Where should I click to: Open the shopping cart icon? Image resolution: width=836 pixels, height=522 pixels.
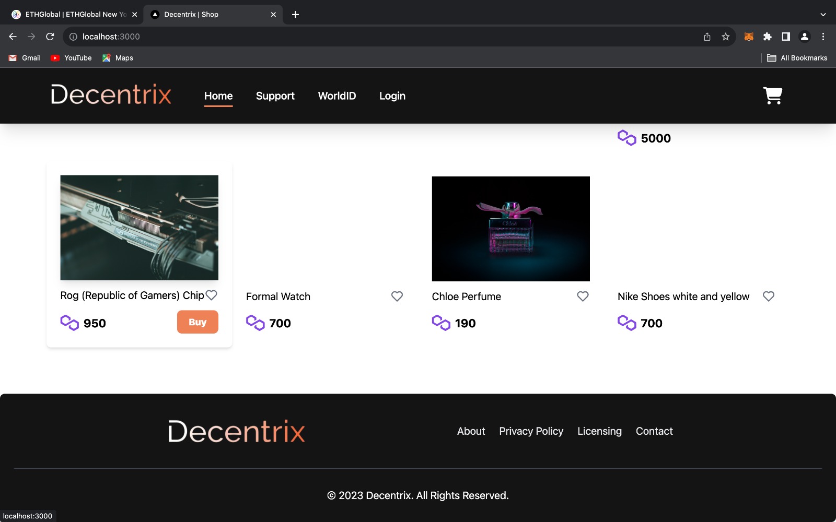point(772,96)
